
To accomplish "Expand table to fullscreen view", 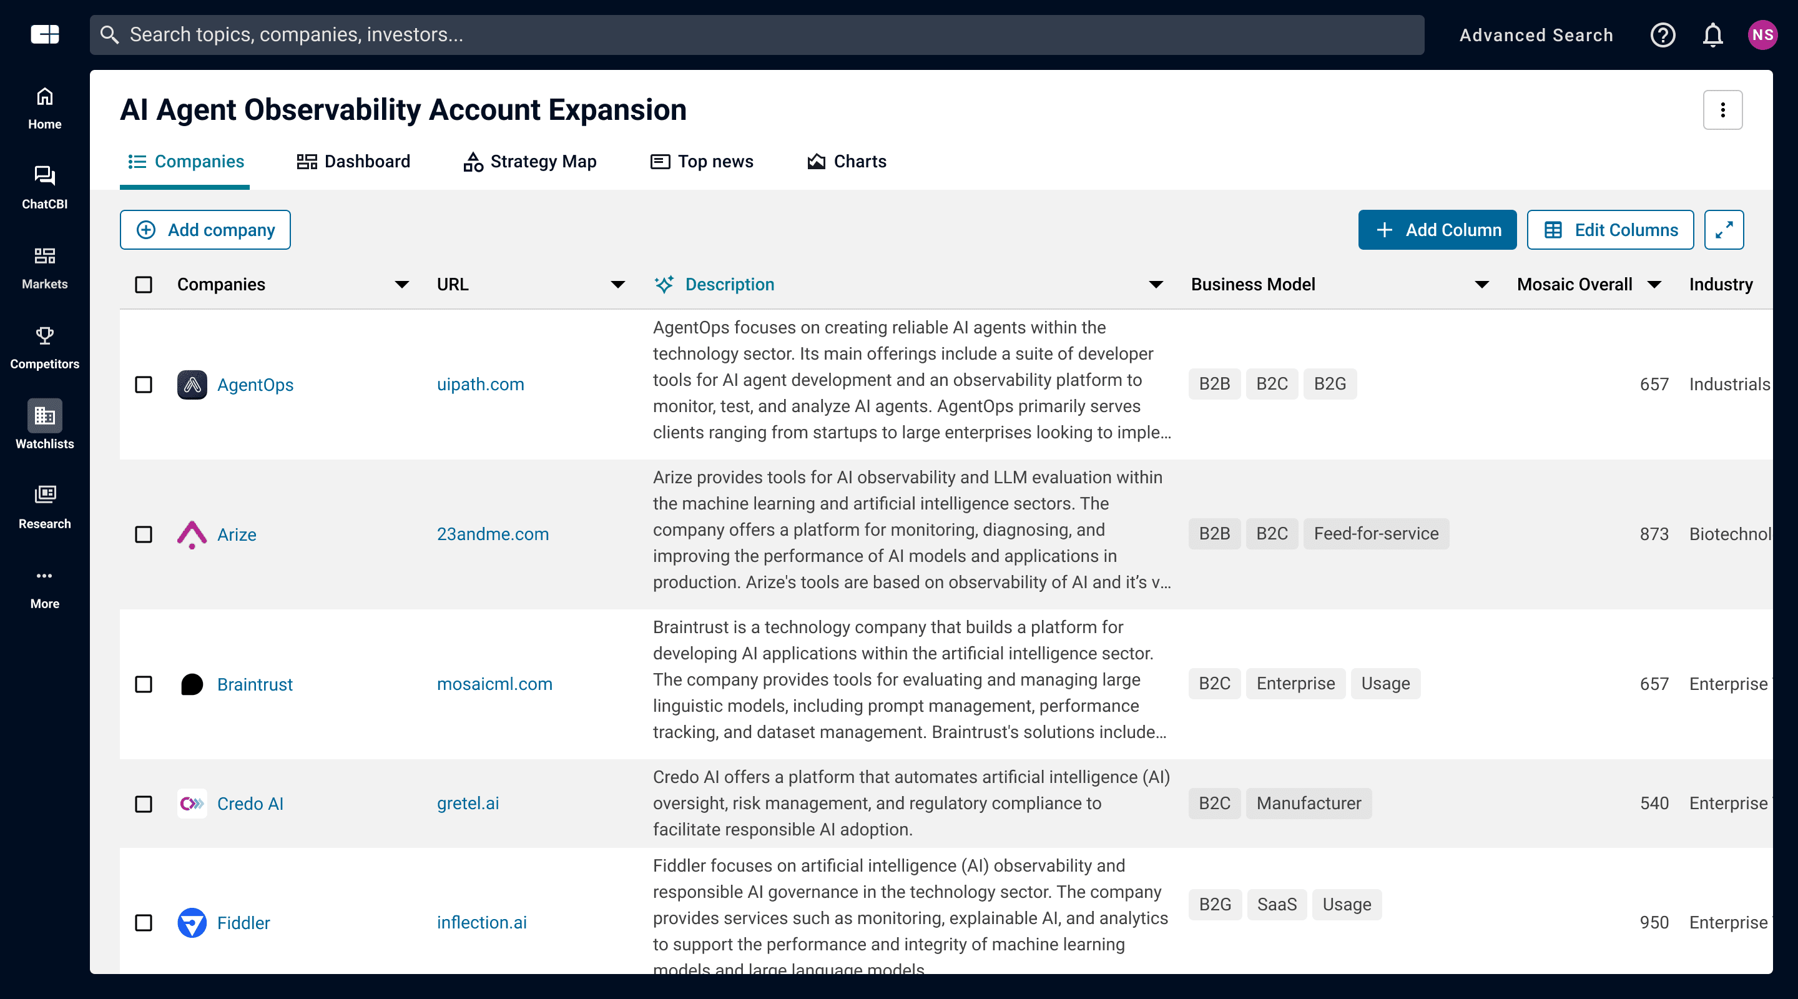I will tap(1723, 230).
